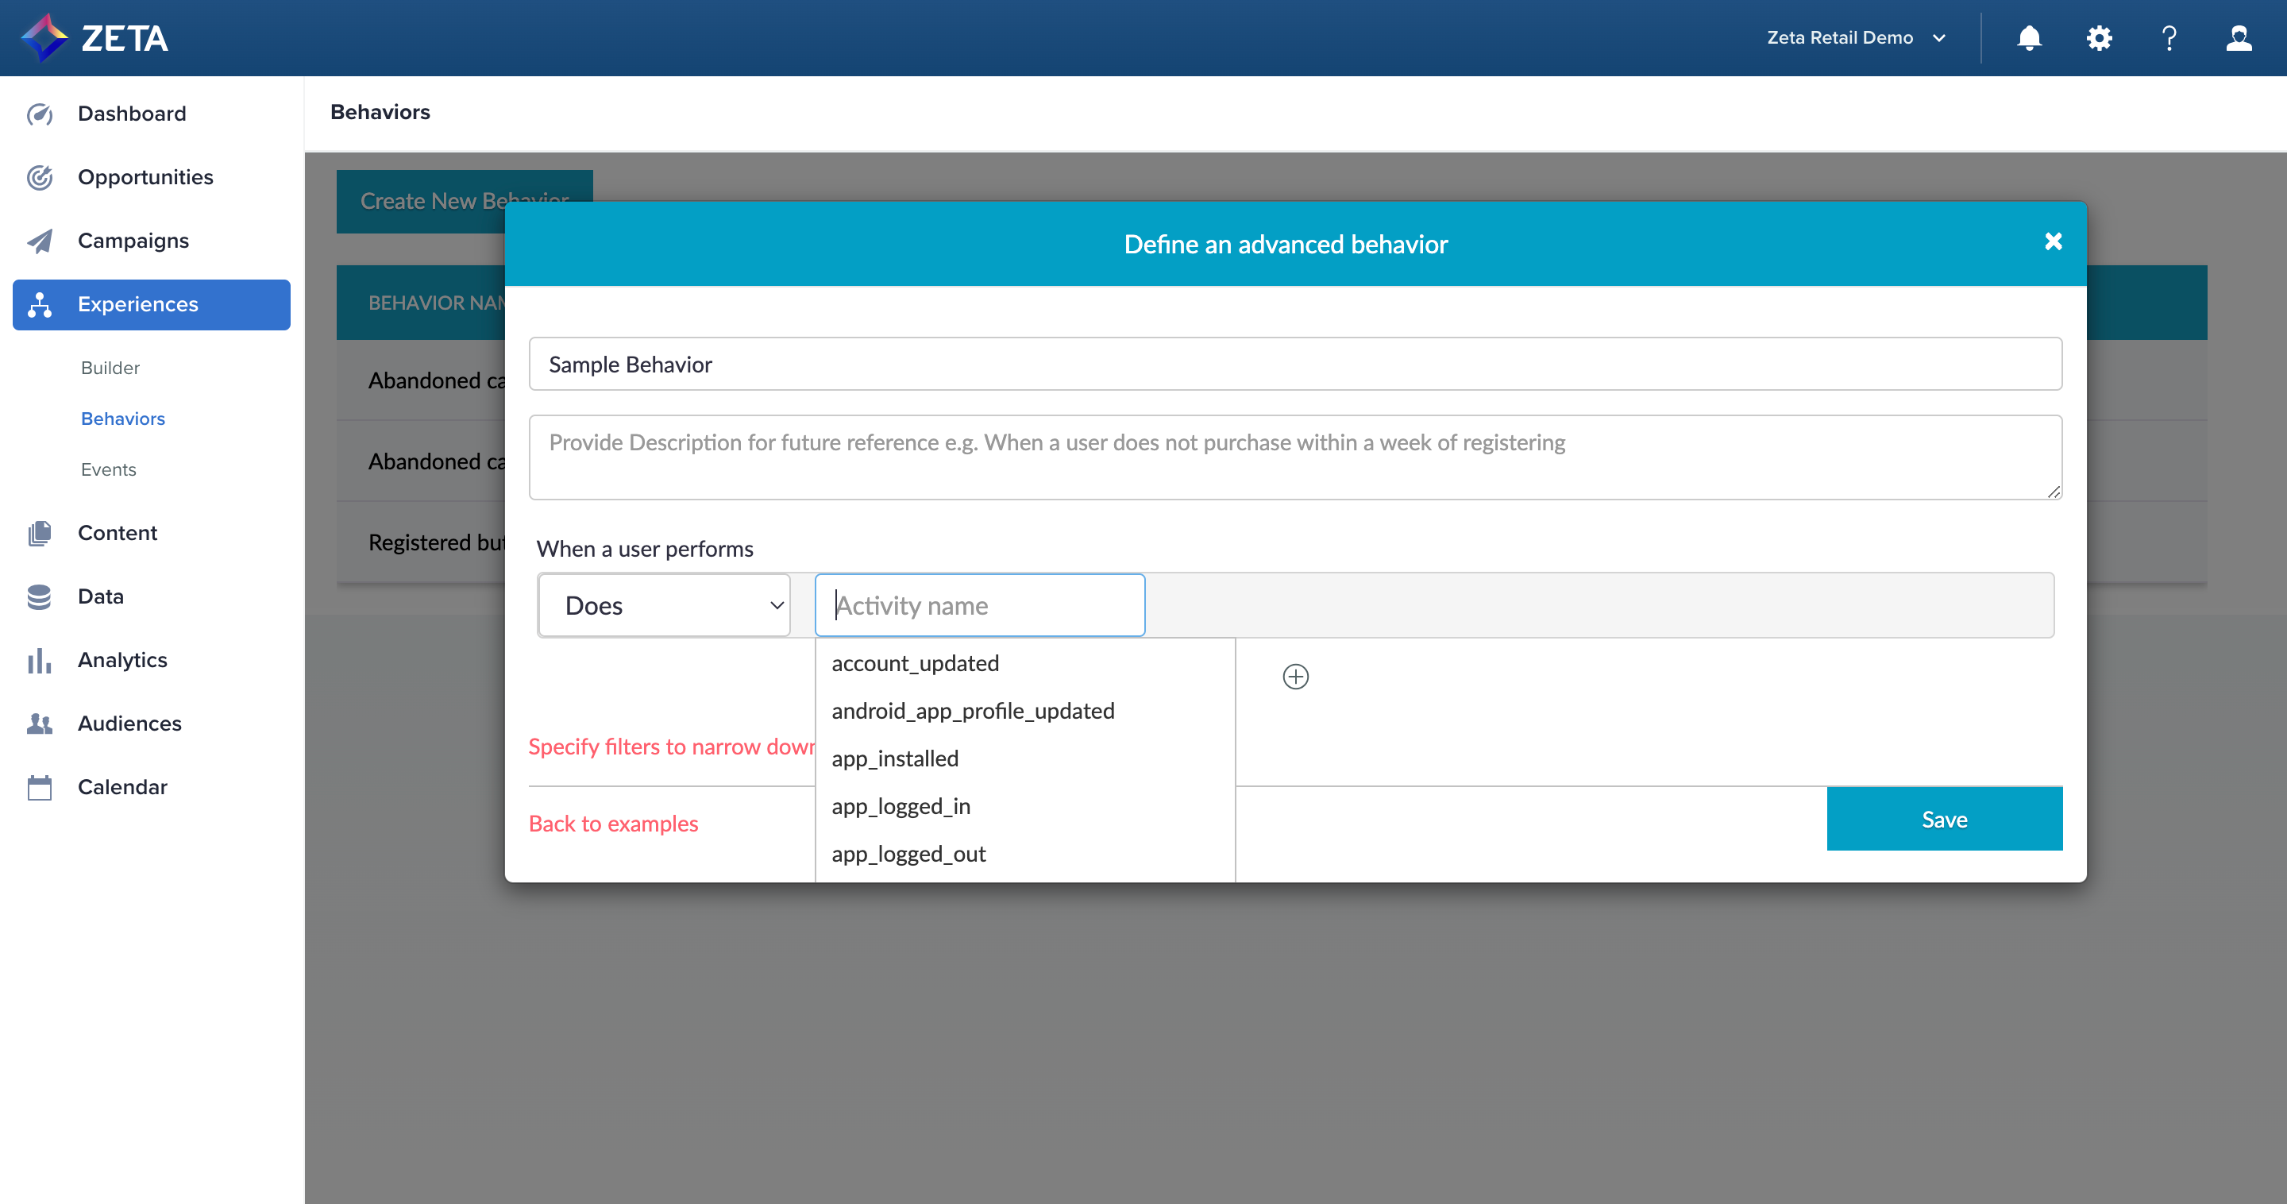This screenshot has width=2287, height=1204.
Task: Choose account_updated activity option
Action: click(x=915, y=663)
